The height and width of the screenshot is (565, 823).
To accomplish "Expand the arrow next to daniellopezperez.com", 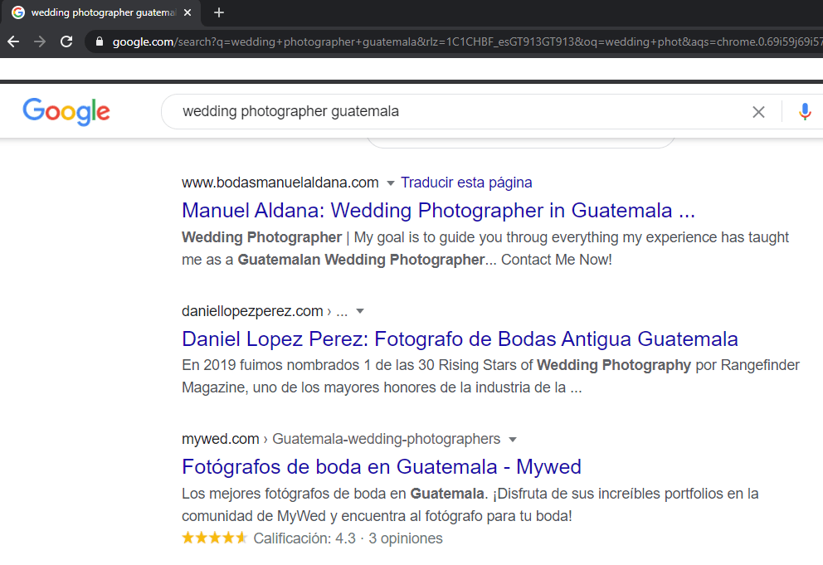I will point(360,311).
